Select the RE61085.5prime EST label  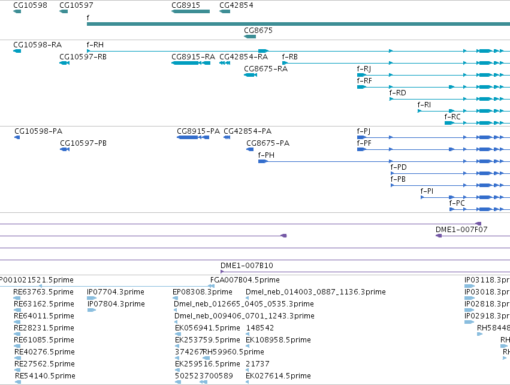[x=44, y=340]
